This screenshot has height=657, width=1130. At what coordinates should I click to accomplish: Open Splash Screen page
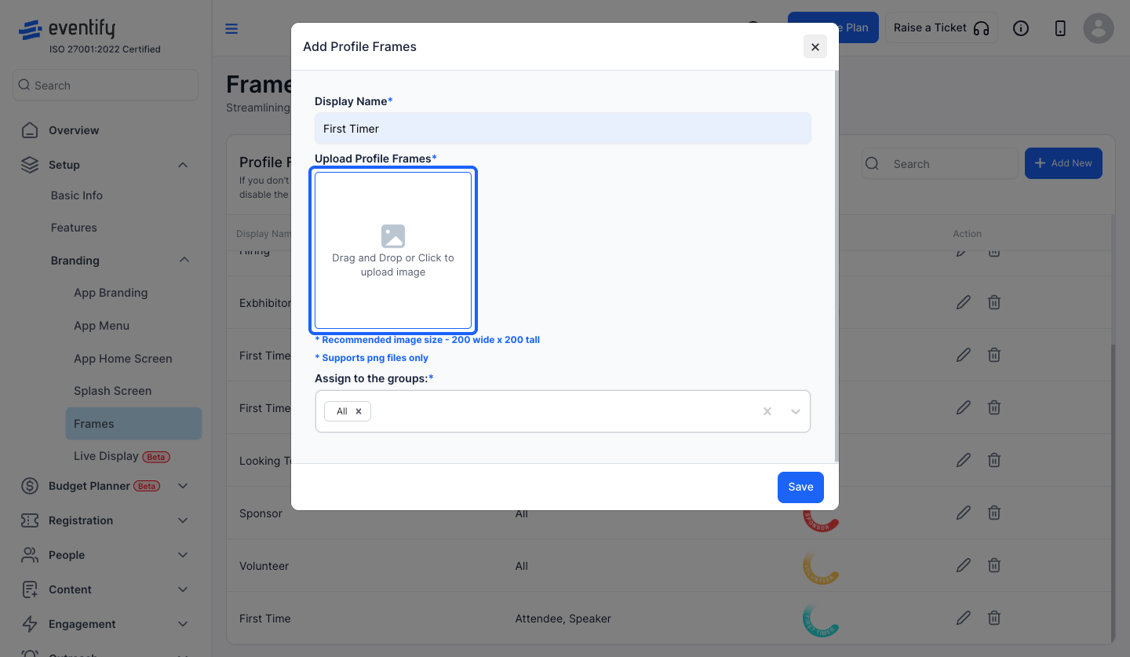(112, 391)
